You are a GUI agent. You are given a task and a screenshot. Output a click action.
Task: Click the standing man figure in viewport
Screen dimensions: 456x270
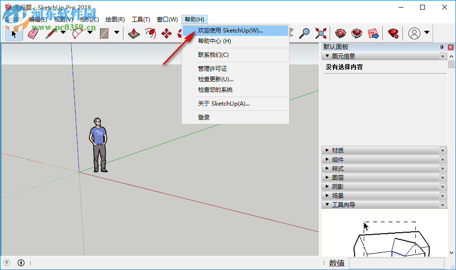point(98,145)
